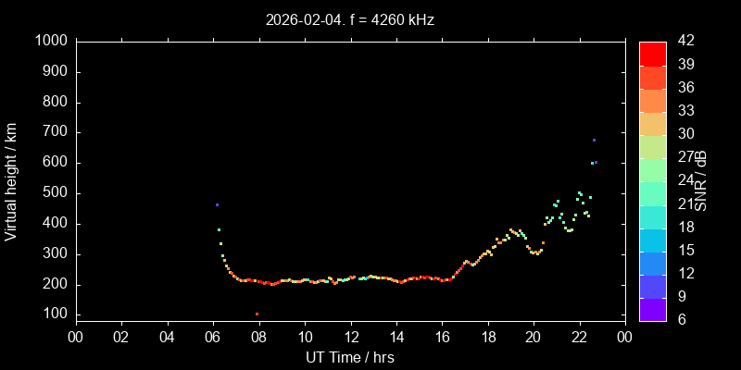Select the isolated red point near 100 km
Image resolution: width=741 pixels, height=370 pixels.
point(257,314)
